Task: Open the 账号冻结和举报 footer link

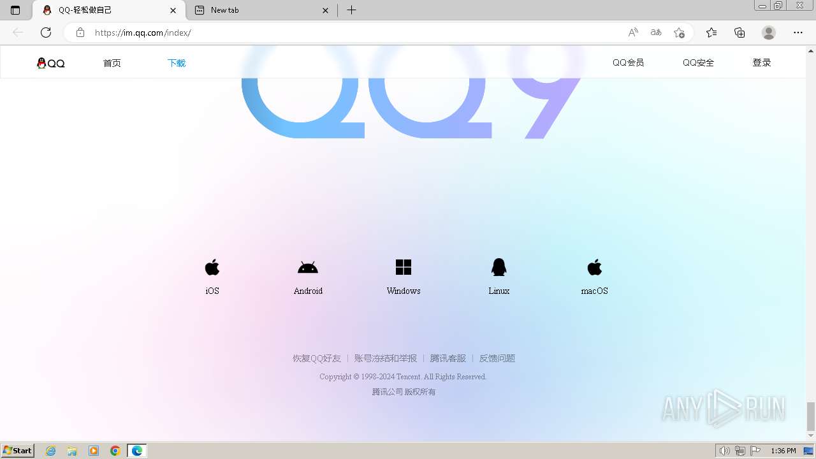Action: point(386,358)
